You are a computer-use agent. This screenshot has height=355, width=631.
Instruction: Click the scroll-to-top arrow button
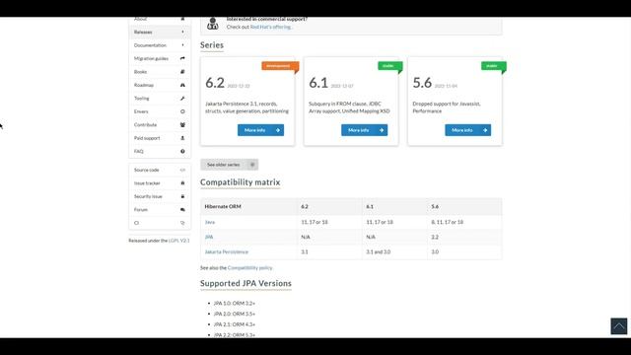coord(618,326)
